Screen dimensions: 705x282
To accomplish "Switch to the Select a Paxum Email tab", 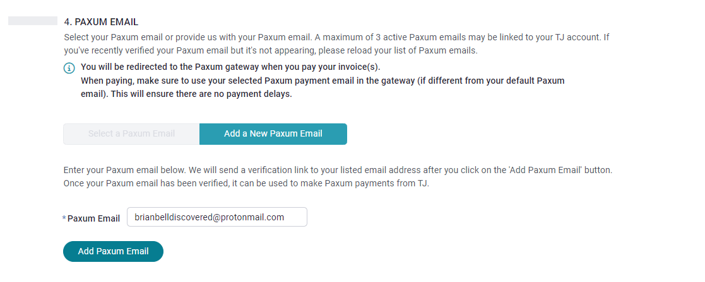I will click(x=131, y=134).
